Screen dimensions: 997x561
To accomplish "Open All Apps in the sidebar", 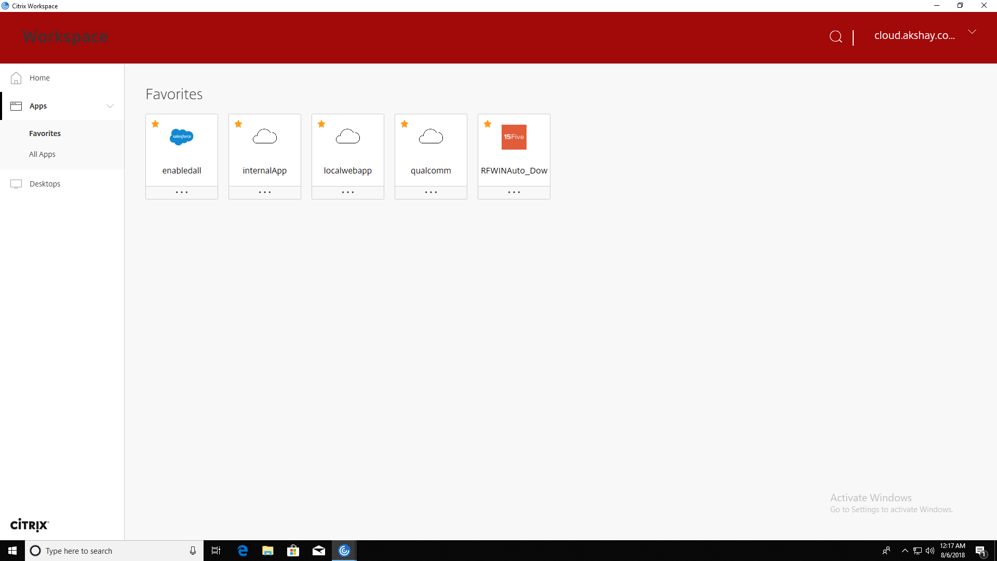I will click(x=42, y=154).
